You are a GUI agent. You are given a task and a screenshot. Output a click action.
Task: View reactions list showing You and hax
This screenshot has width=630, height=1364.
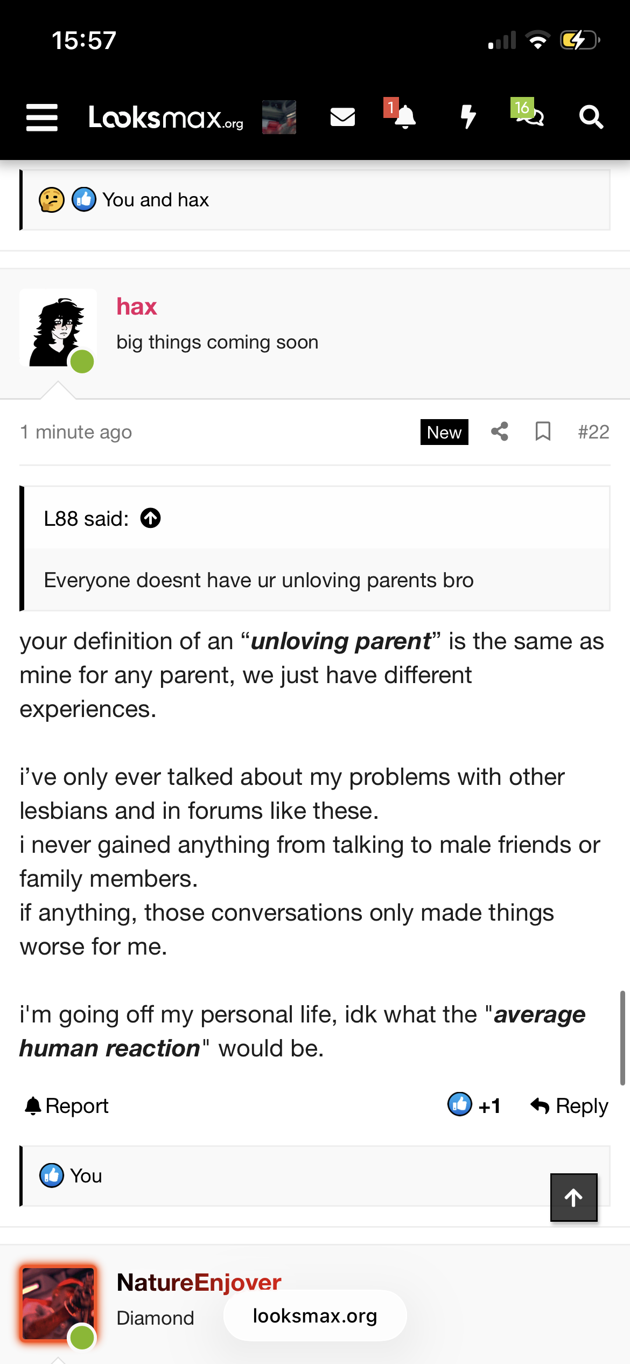pos(155,200)
